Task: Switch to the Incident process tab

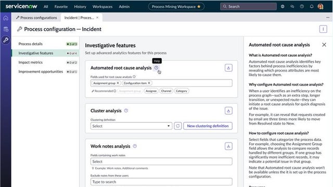Action: pos(79,18)
